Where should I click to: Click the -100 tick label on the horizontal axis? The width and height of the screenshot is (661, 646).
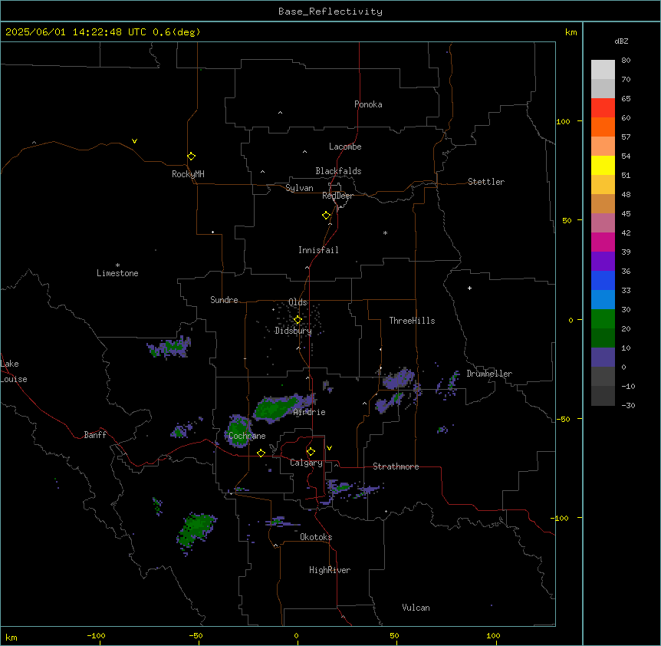tap(96, 635)
